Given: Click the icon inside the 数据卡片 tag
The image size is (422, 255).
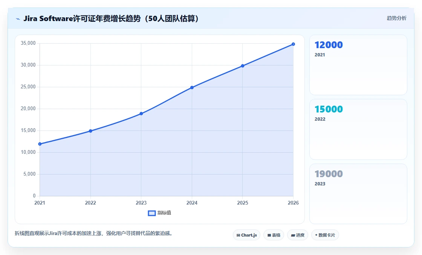Looking at the screenshot, I should tap(316, 235).
